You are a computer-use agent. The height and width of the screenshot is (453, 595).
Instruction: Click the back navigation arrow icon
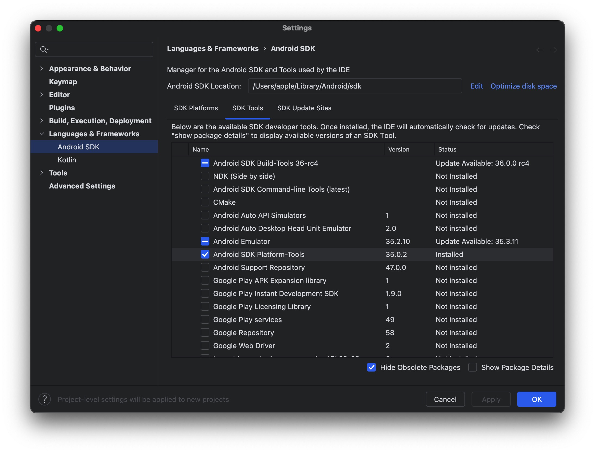point(540,50)
